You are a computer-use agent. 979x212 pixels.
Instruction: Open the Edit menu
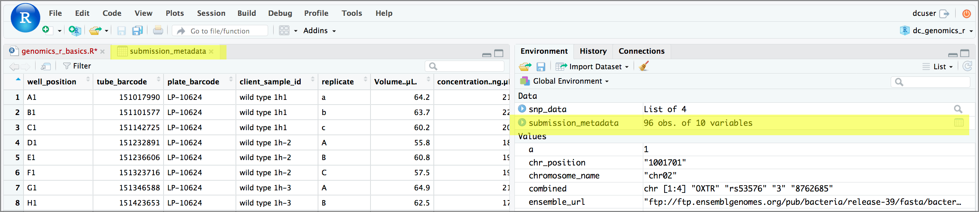(x=82, y=13)
